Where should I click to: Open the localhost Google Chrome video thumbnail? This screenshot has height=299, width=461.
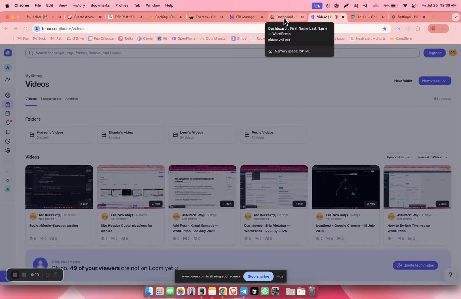click(x=346, y=187)
